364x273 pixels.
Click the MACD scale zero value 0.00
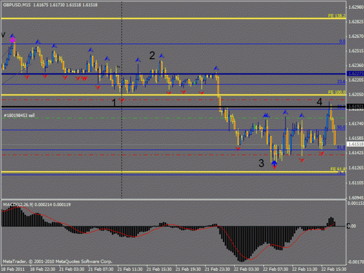(x=351, y=226)
